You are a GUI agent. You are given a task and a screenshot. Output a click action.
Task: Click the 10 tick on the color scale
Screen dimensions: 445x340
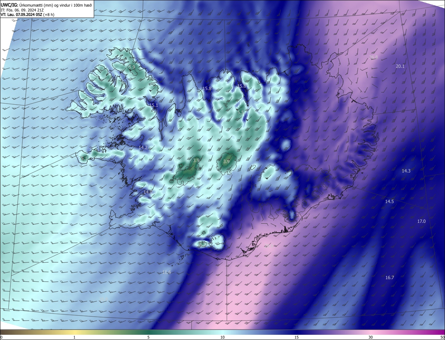[x=222, y=337]
